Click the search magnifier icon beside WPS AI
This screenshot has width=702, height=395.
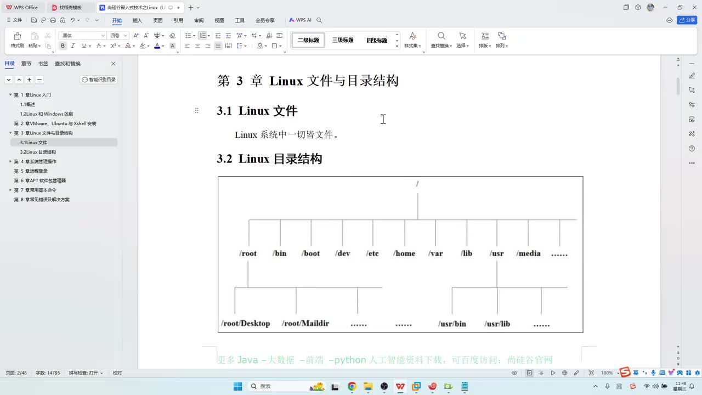[x=319, y=20]
